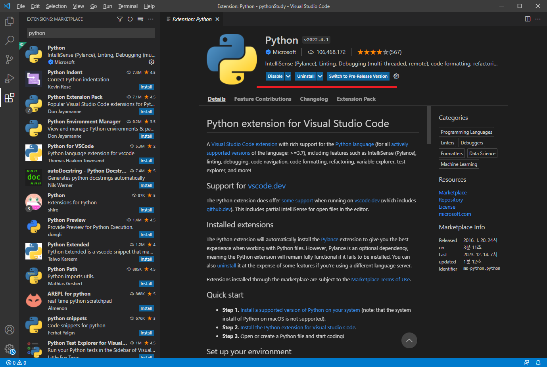Screen dimensions: 547x367
Task: Open the manage gear for installed Python extension
Action: pos(152,62)
